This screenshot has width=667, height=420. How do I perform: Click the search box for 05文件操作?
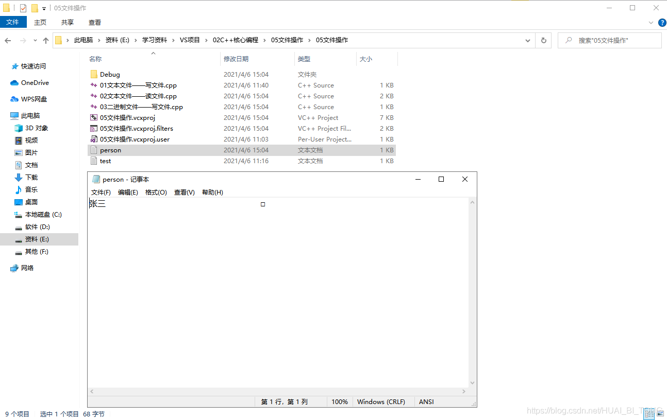click(x=610, y=40)
